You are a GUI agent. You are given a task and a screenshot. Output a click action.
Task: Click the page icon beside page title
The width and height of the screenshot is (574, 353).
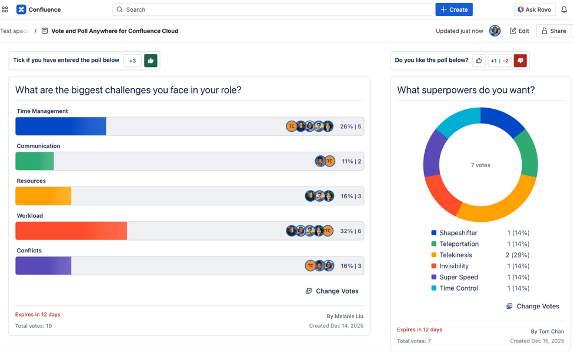pos(45,31)
